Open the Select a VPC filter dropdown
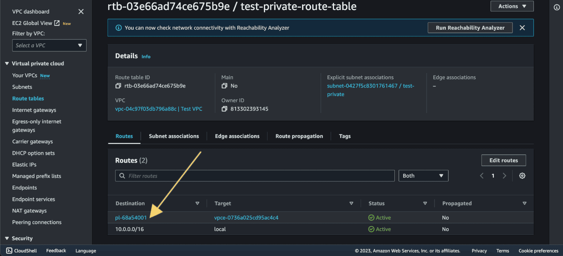 pos(49,45)
